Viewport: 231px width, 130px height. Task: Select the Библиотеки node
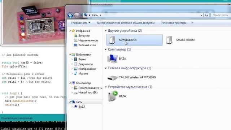[83, 55]
